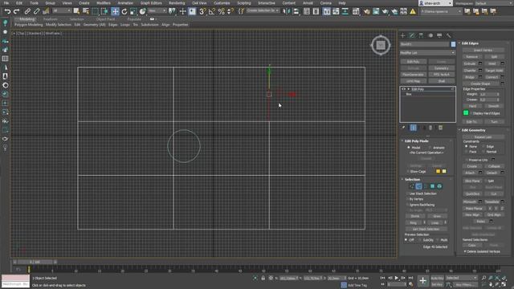Click the Mirror tool icon
This screenshot has height=289, width=514.
[287, 11]
